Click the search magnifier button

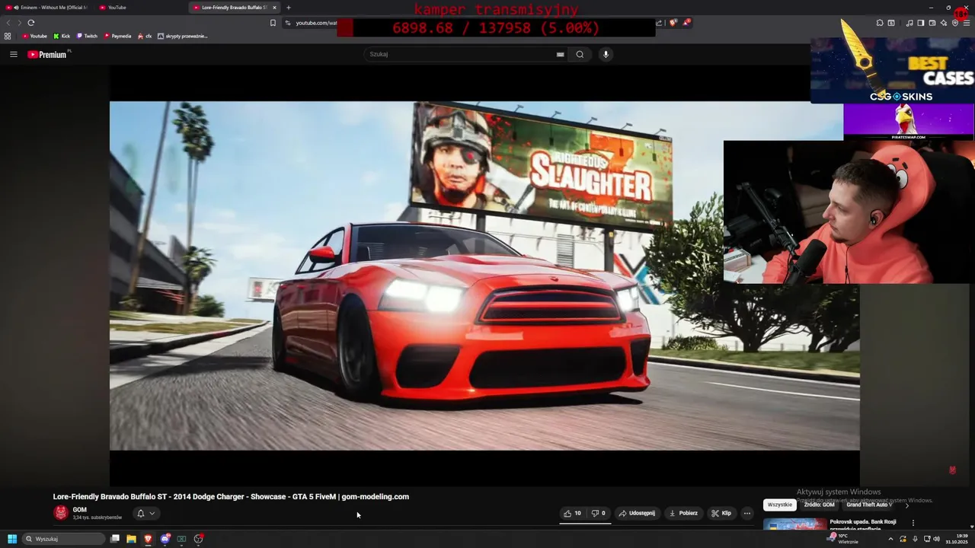point(580,54)
